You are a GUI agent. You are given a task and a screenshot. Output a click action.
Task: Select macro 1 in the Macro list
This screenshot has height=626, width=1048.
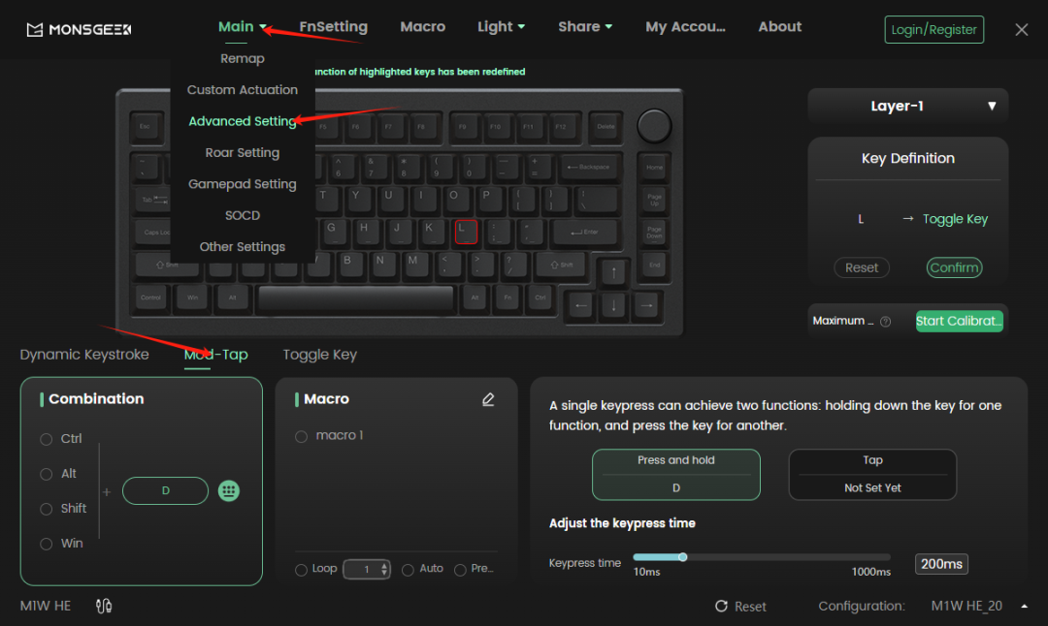[301, 436]
